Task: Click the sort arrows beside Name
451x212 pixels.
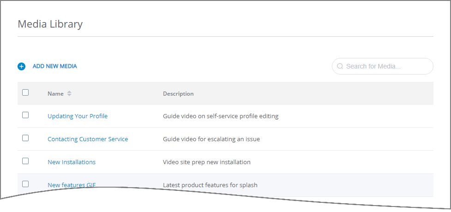Action: [69, 93]
